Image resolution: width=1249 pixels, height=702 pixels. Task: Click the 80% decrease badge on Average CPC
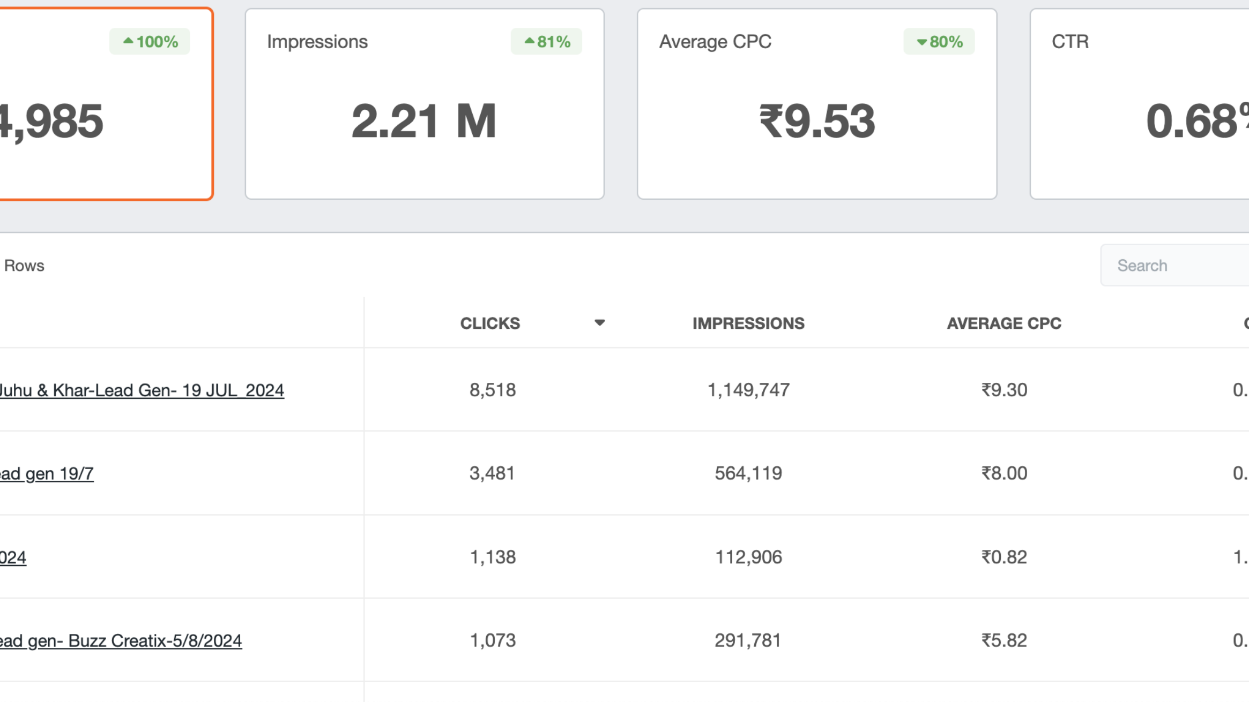(x=939, y=41)
